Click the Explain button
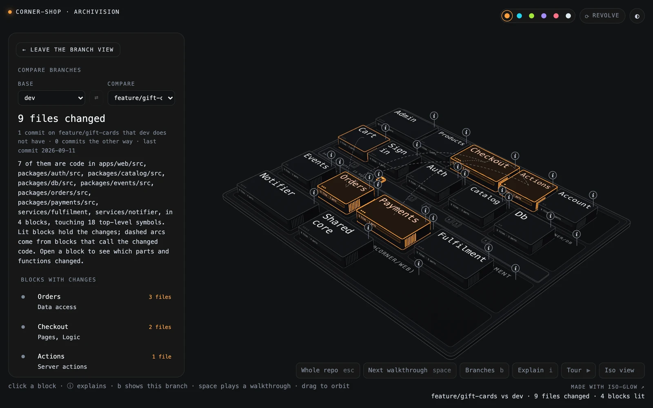The width and height of the screenshot is (653, 408). [x=535, y=370]
